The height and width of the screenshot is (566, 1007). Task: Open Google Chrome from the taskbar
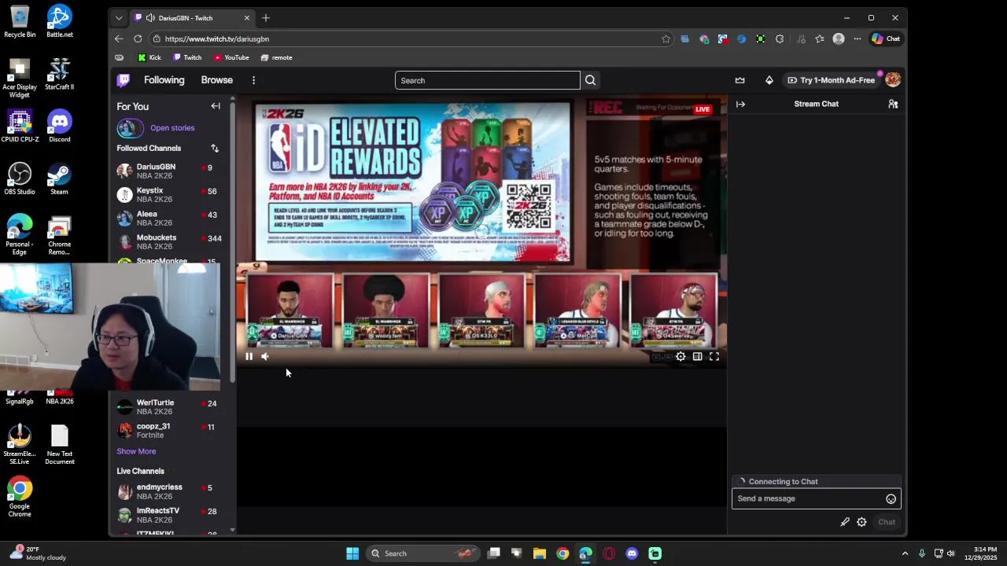pos(563,553)
